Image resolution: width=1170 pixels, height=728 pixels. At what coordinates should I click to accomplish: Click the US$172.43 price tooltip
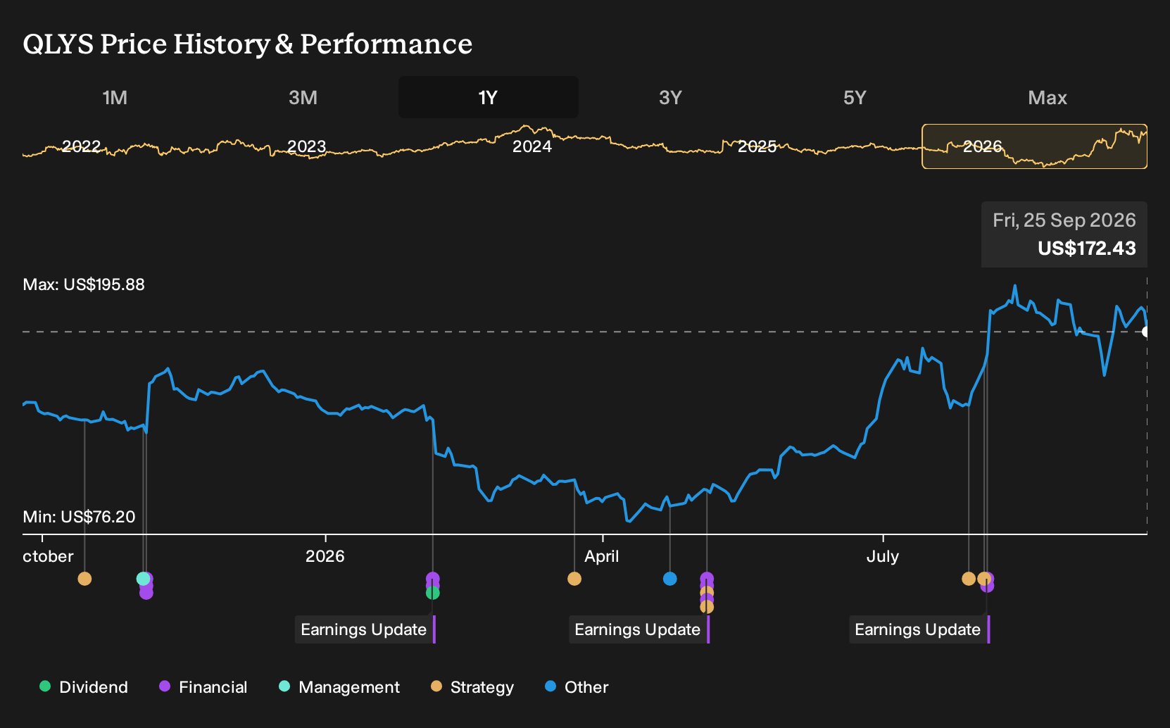point(1064,234)
